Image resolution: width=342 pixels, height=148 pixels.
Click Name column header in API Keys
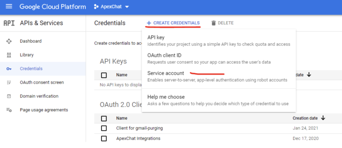122,75
